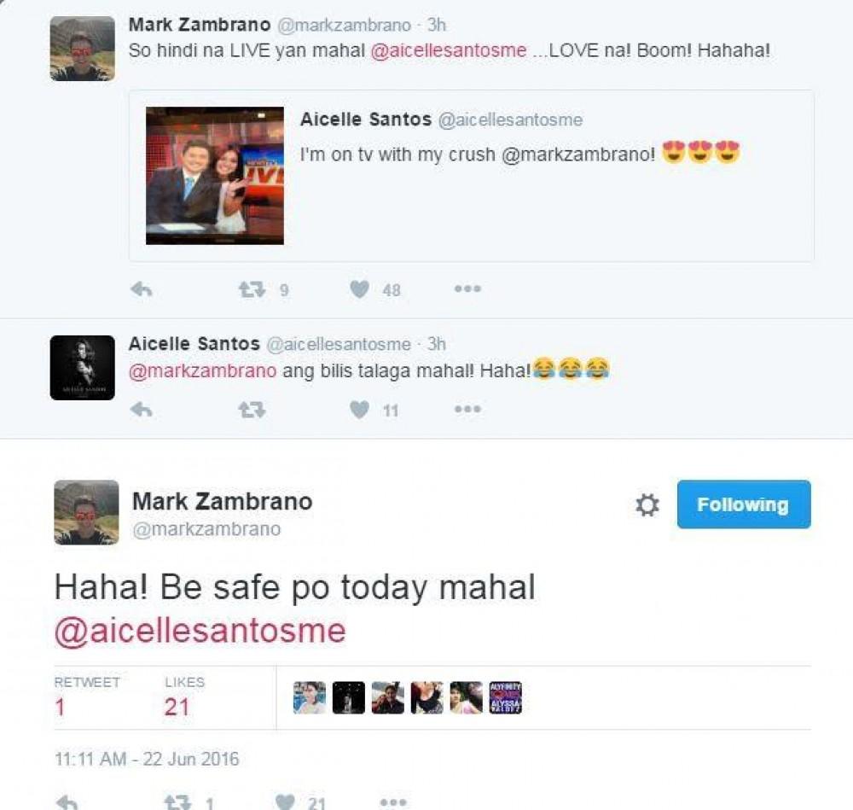Open the 11:11 AM - 22 Jun 2016 timestamp
853x810 pixels.
(147, 759)
